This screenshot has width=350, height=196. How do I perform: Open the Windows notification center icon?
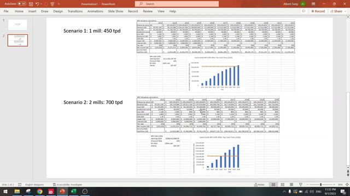pos(343,192)
